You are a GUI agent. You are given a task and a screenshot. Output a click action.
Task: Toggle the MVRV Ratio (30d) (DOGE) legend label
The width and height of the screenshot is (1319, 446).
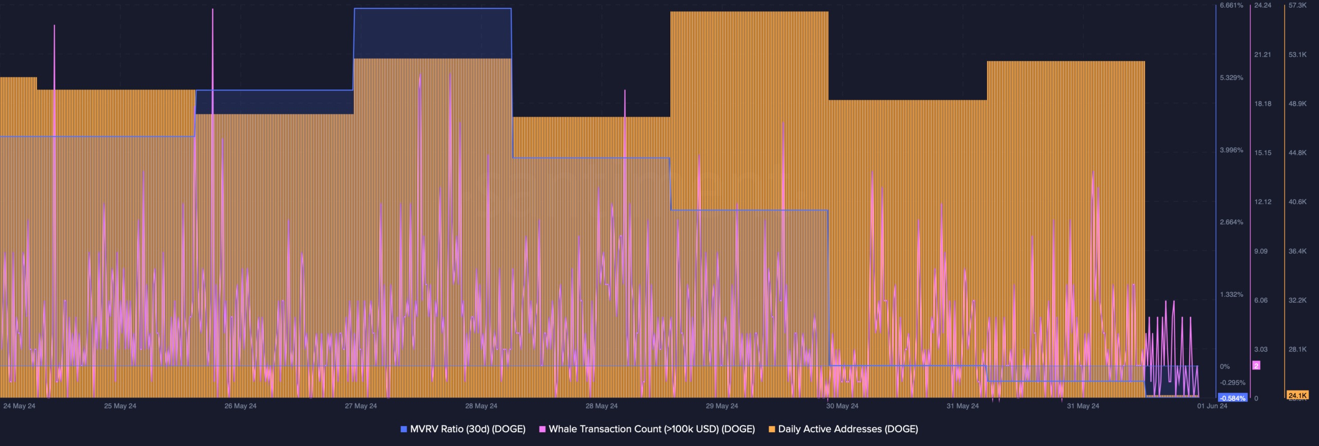(468, 429)
